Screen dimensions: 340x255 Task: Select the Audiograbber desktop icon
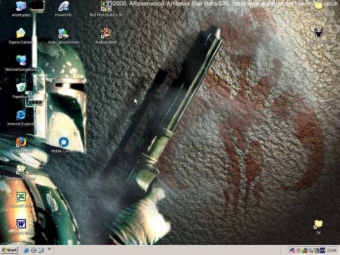pos(106,34)
